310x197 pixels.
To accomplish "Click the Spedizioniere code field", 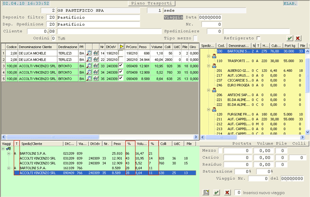I will 214,32.
